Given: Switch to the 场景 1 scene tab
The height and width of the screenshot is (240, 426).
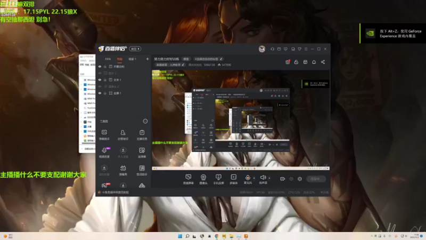Looking at the screenshot, I should pyautogui.click(x=132, y=59).
